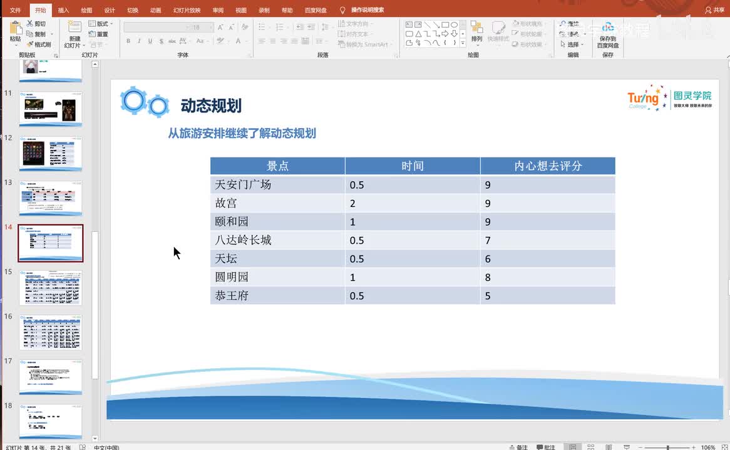Image resolution: width=730 pixels, height=450 pixels.
Task: Switch to the Design (设计) tab
Action: click(110, 10)
